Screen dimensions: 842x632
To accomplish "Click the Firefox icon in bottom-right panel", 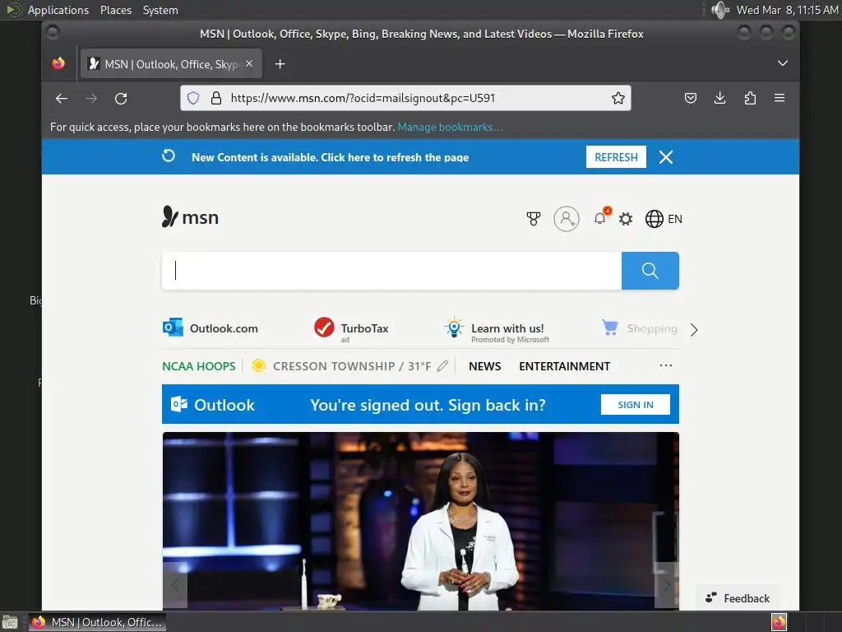I will pos(780,622).
